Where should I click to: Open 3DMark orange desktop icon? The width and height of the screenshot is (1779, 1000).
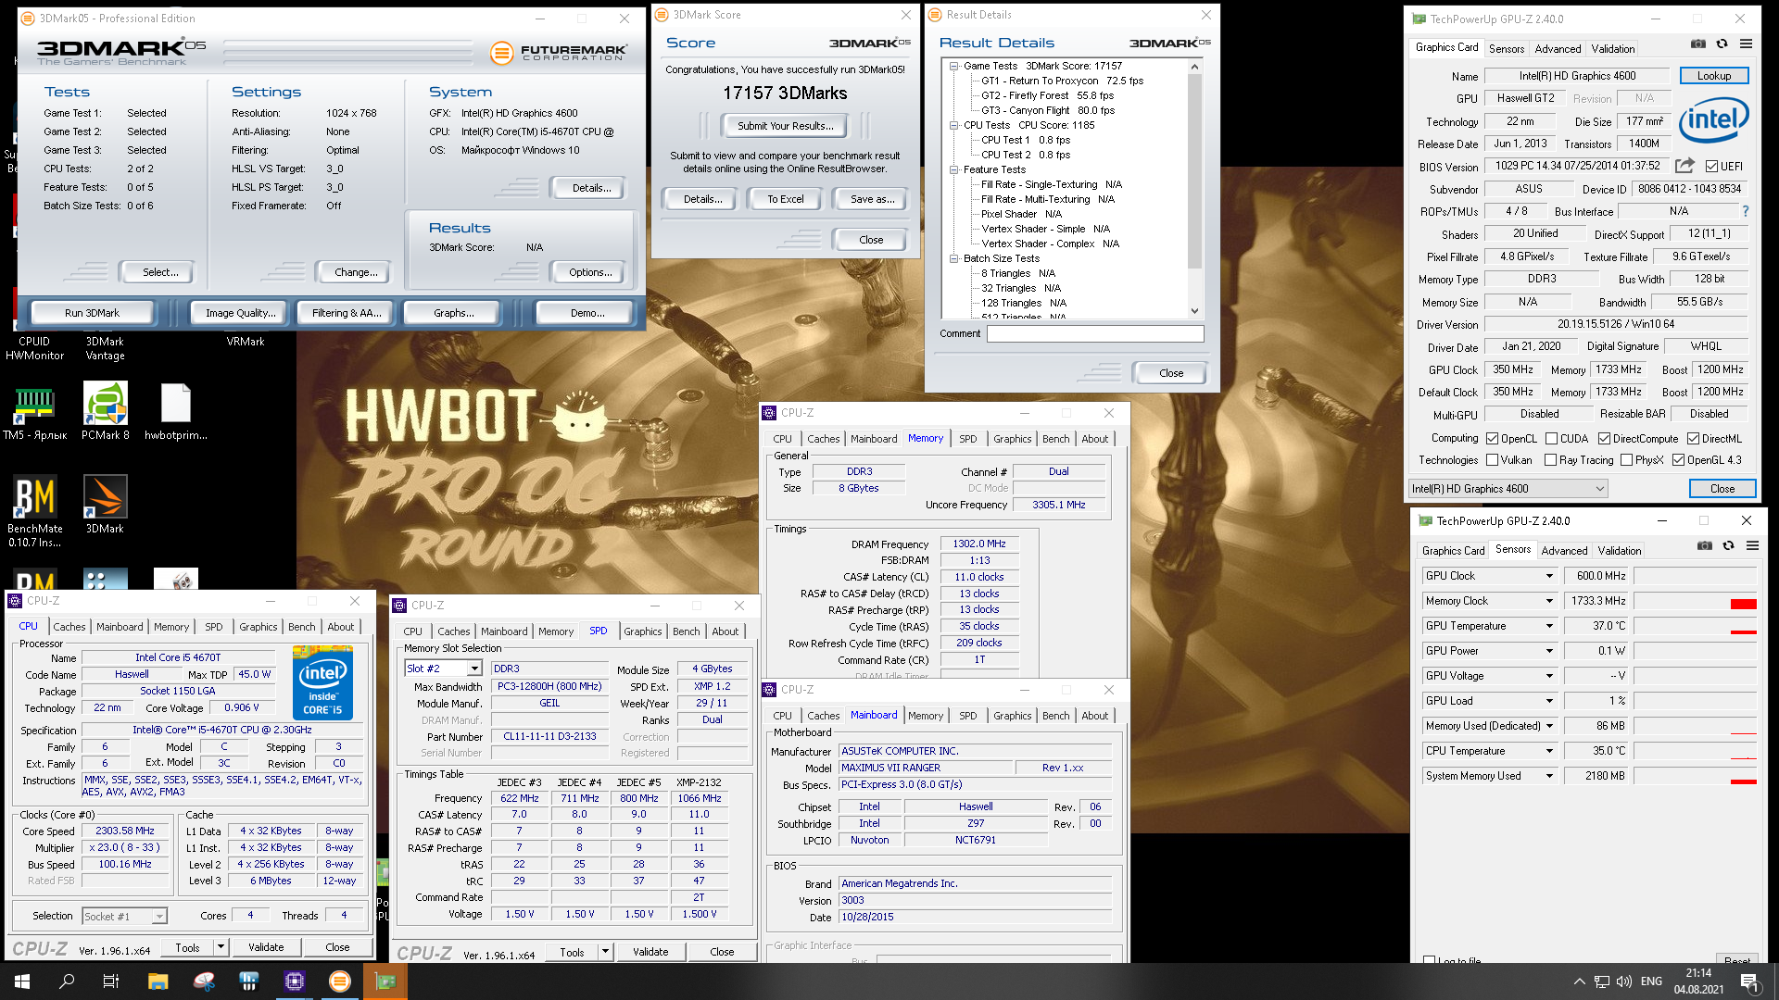tap(105, 505)
